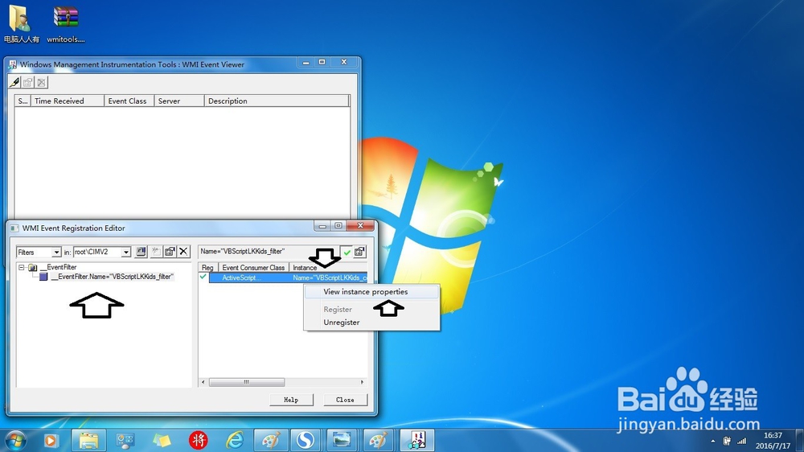Click the right arrow of the horizontal scrollbar
Viewport: 804px width, 452px height.
click(363, 382)
